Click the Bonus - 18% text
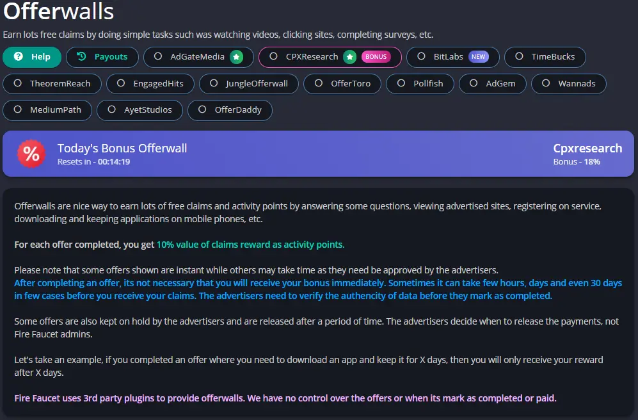638x420 pixels. pyautogui.click(x=577, y=161)
